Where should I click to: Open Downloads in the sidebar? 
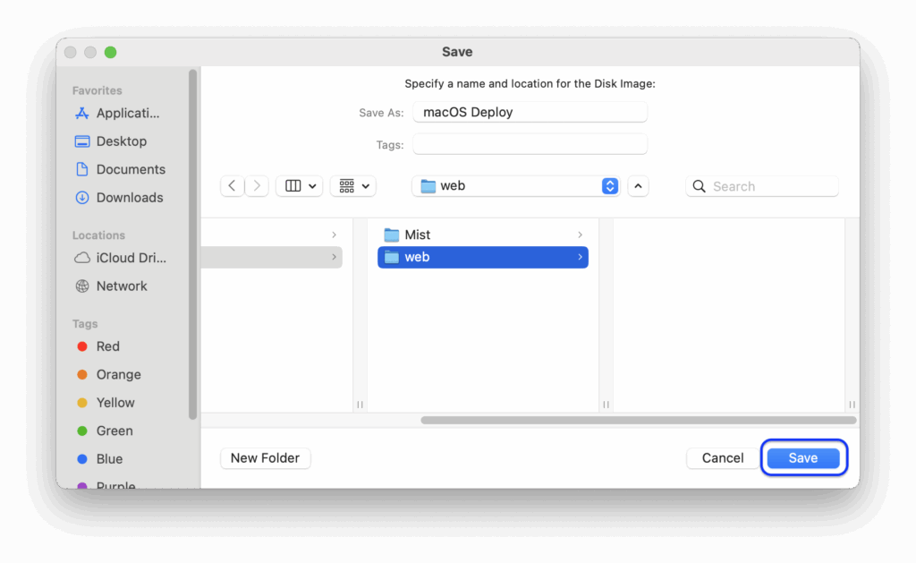coord(119,198)
